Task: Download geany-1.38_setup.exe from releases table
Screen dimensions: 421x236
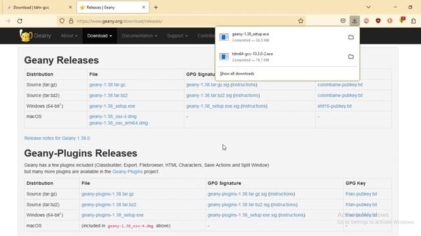Action: (x=112, y=106)
